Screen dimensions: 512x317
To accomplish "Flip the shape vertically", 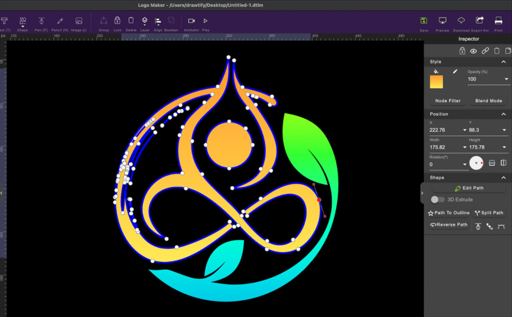I will click(492, 163).
